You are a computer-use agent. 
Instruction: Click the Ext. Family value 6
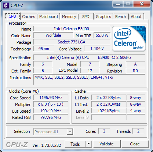pos(43,71)
